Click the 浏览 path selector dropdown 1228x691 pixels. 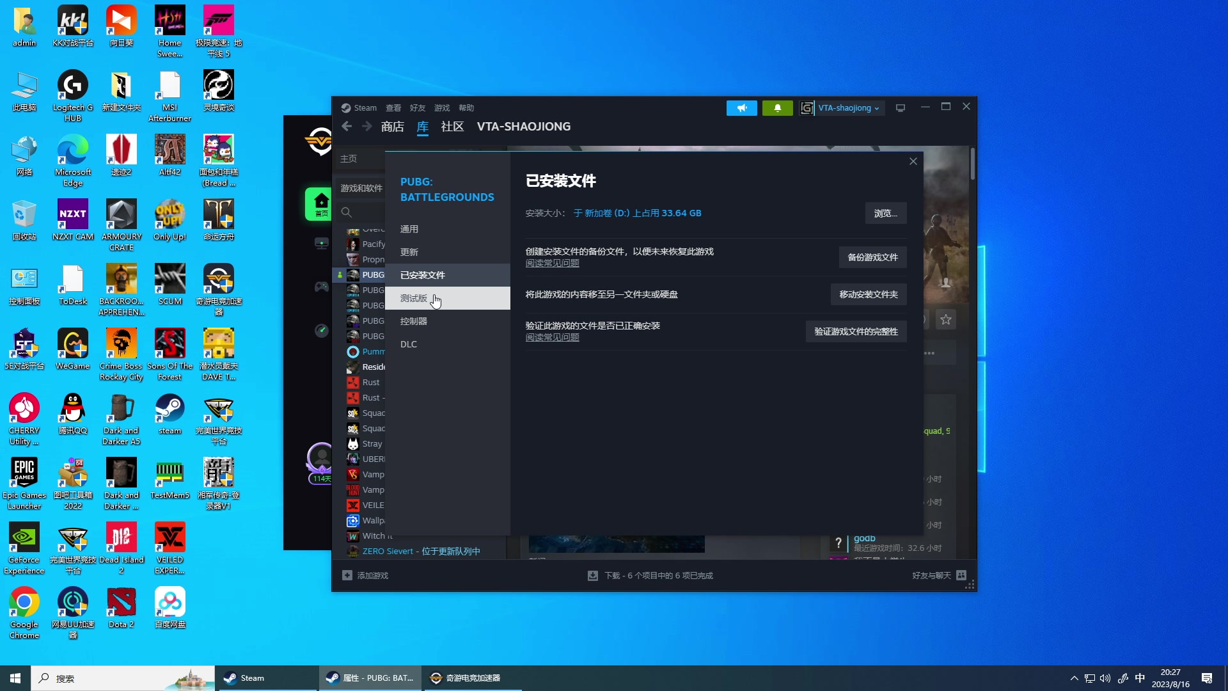tap(886, 212)
